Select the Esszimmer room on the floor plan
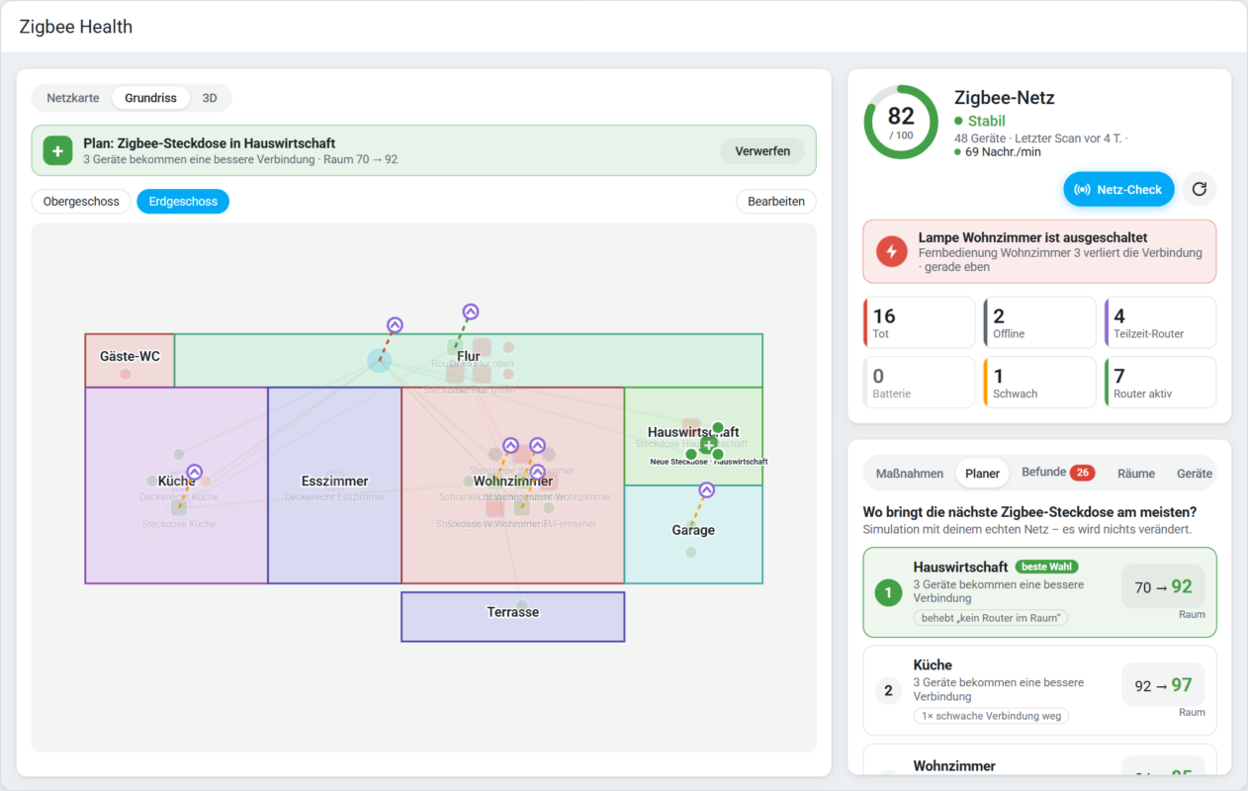 [x=334, y=484]
